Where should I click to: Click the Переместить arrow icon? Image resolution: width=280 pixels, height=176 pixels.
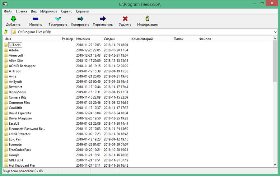click(x=103, y=19)
